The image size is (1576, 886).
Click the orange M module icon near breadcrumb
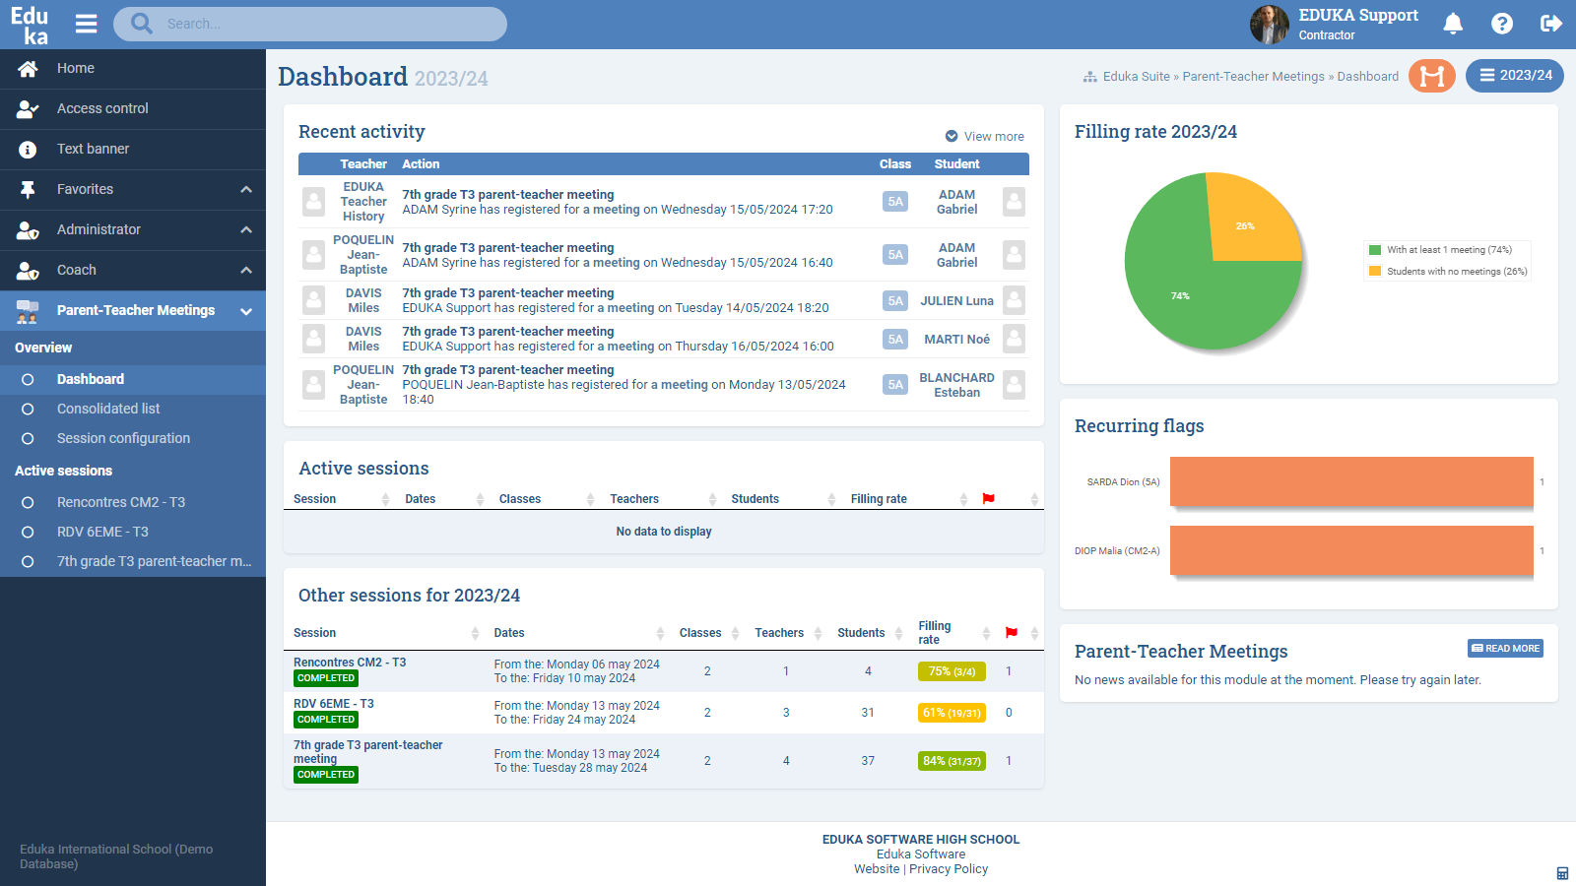[x=1432, y=76]
